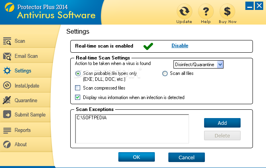Uncheck Display virus information checkbox
Screen dimensions: 266x168
click(78, 97)
